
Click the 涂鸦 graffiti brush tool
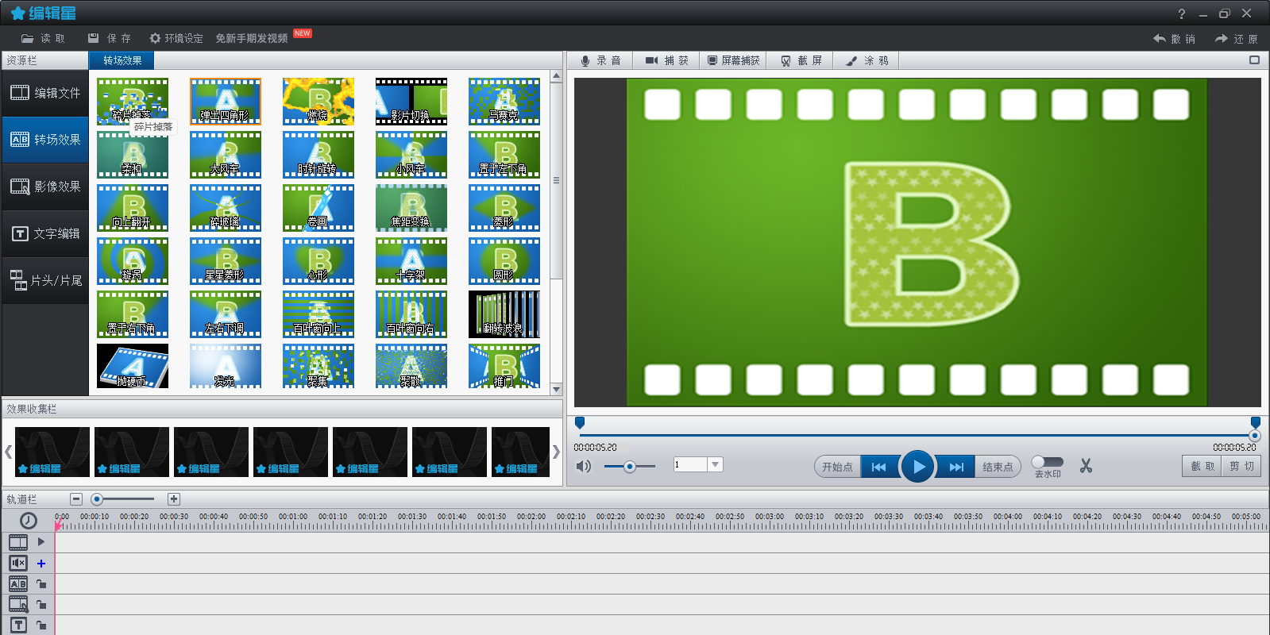coord(867,60)
